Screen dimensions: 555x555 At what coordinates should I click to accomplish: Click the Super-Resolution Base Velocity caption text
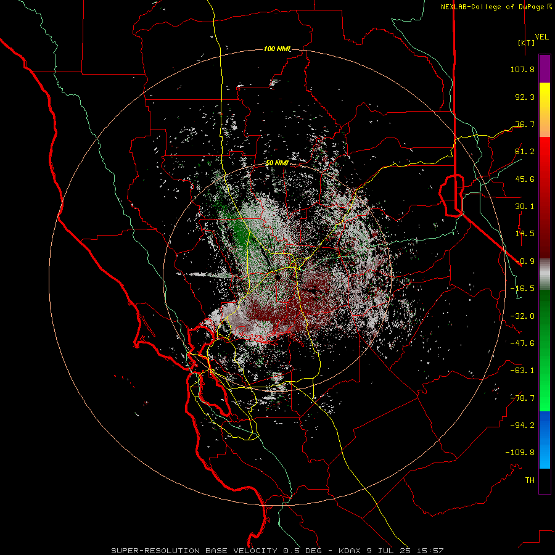277,551
